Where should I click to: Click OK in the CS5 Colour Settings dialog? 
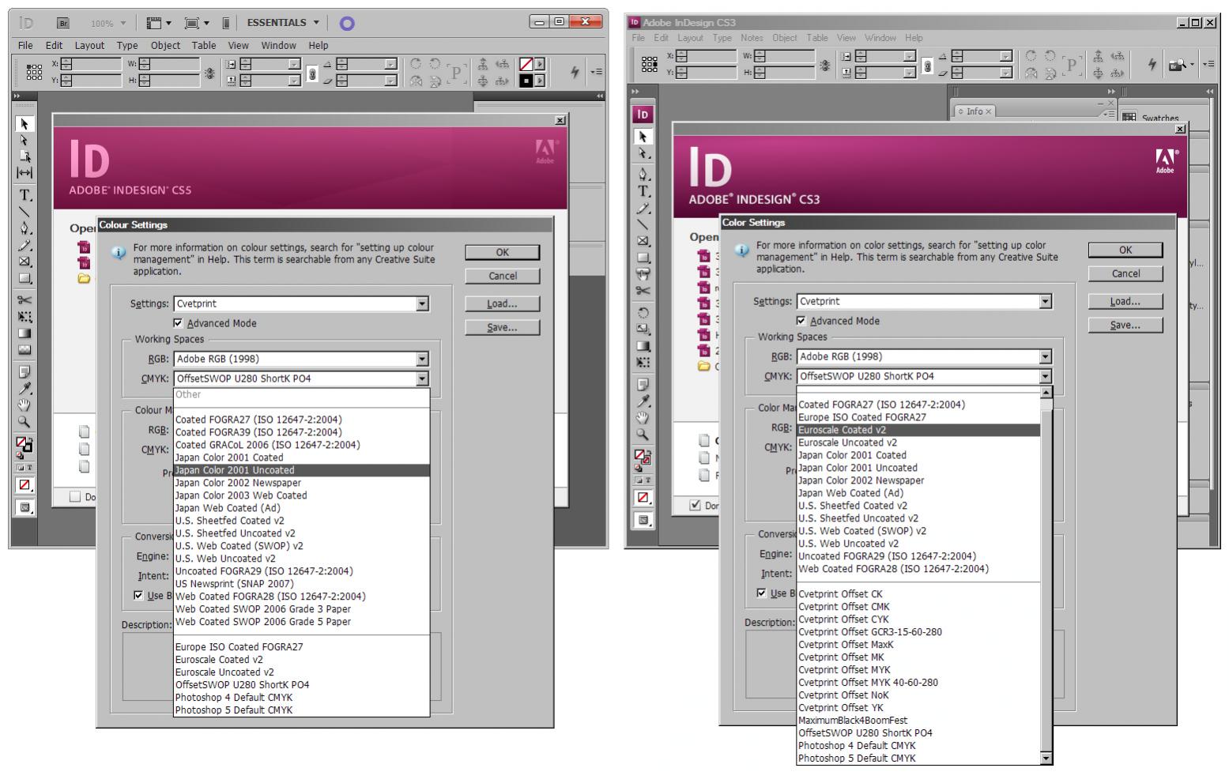click(x=503, y=253)
